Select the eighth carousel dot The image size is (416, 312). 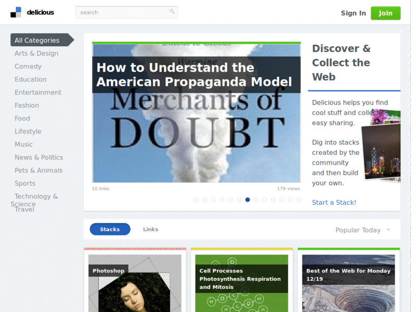click(256, 200)
